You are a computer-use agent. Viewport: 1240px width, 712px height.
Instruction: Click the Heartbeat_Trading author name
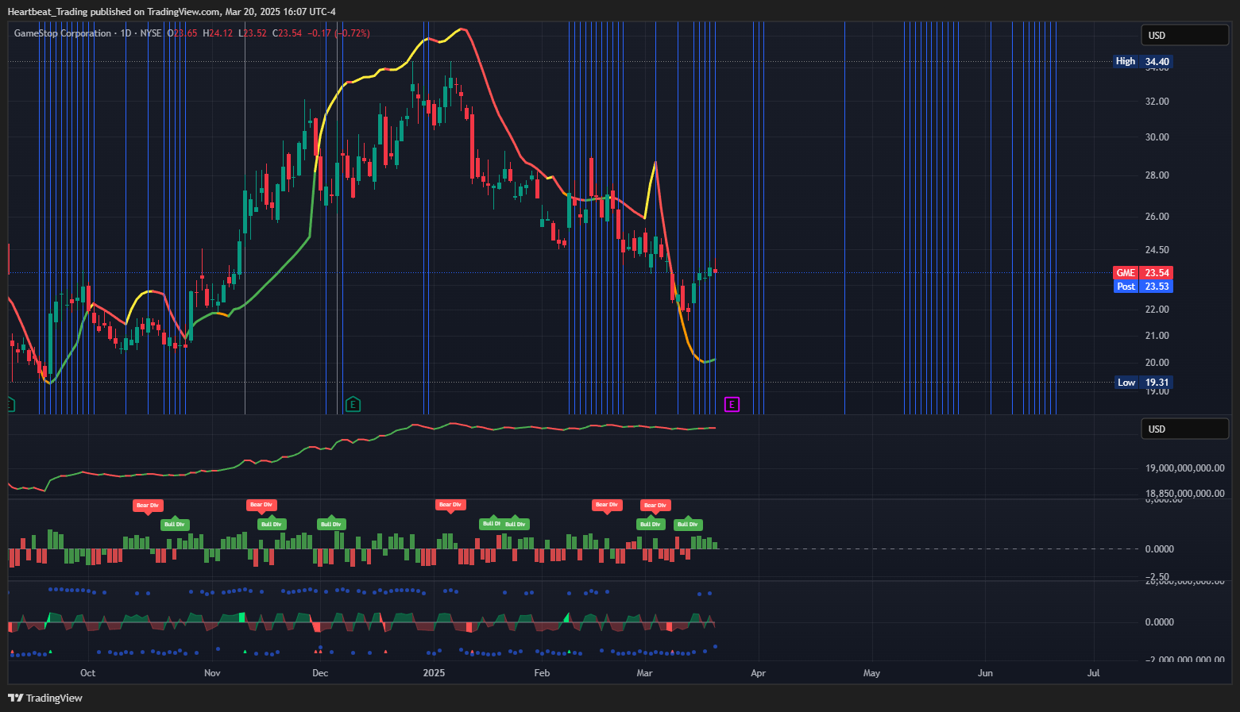[x=47, y=11]
